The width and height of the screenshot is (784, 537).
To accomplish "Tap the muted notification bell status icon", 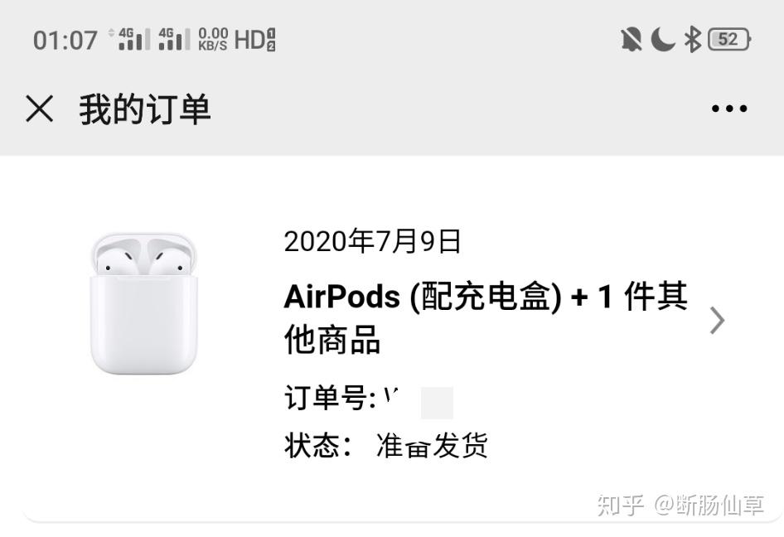I will 632,40.
